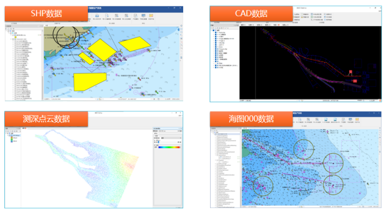388x211 pixels.
Task: Open the display mode dropdown in point cloud panel
Action: tap(171, 138)
